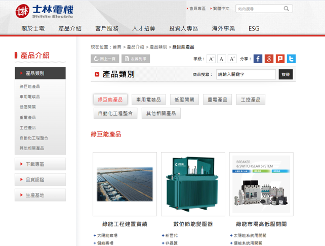Open the 投資人專區 main menu item
Viewport: 325px width, 246px height.
click(x=183, y=29)
